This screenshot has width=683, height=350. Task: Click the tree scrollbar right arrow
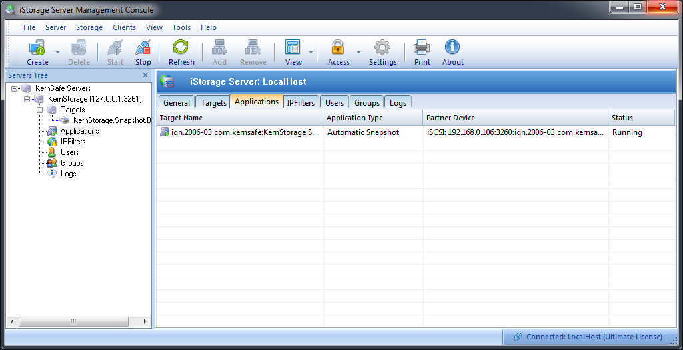tap(145, 322)
